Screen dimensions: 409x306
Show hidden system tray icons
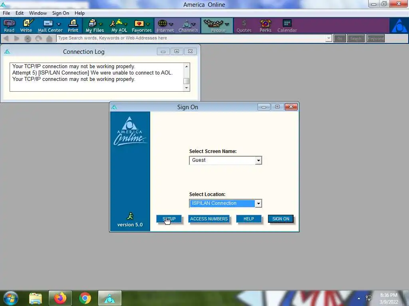(x=359, y=298)
